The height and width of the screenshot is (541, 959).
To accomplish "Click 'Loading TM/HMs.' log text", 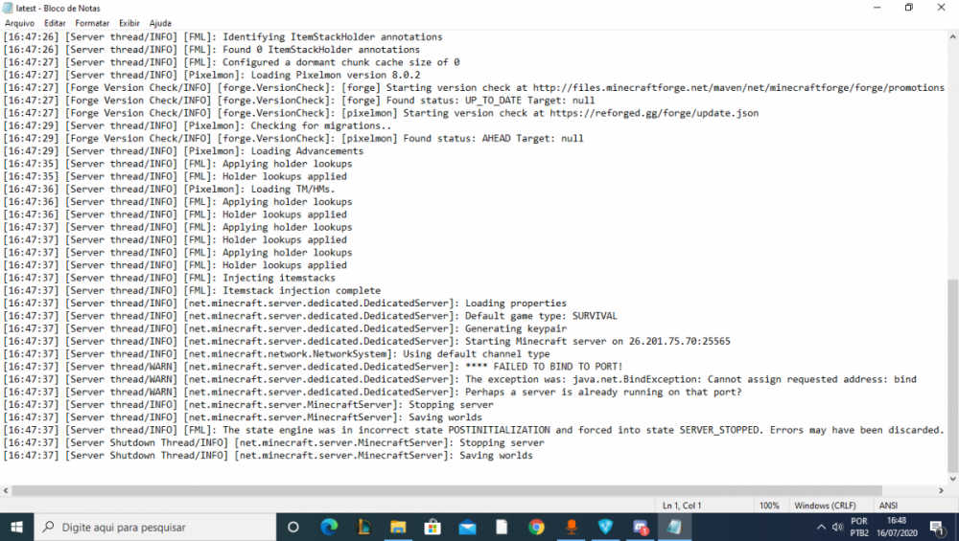I will click(292, 190).
